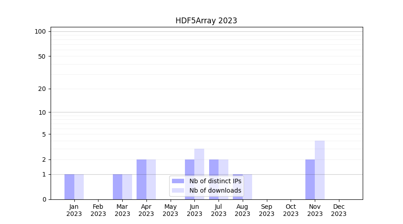Screen dimensions: 403x224
Task: Pick the April downloads bar
Action: 151,179
